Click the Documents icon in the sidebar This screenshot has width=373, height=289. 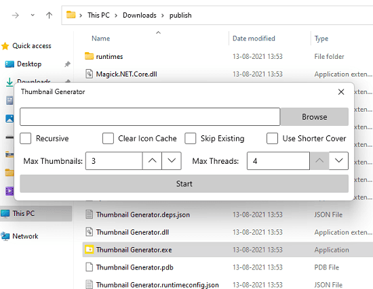(9, 100)
